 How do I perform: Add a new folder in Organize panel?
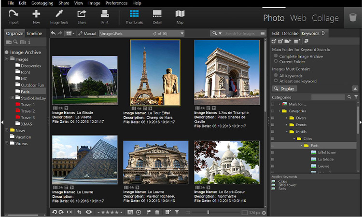point(9,42)
